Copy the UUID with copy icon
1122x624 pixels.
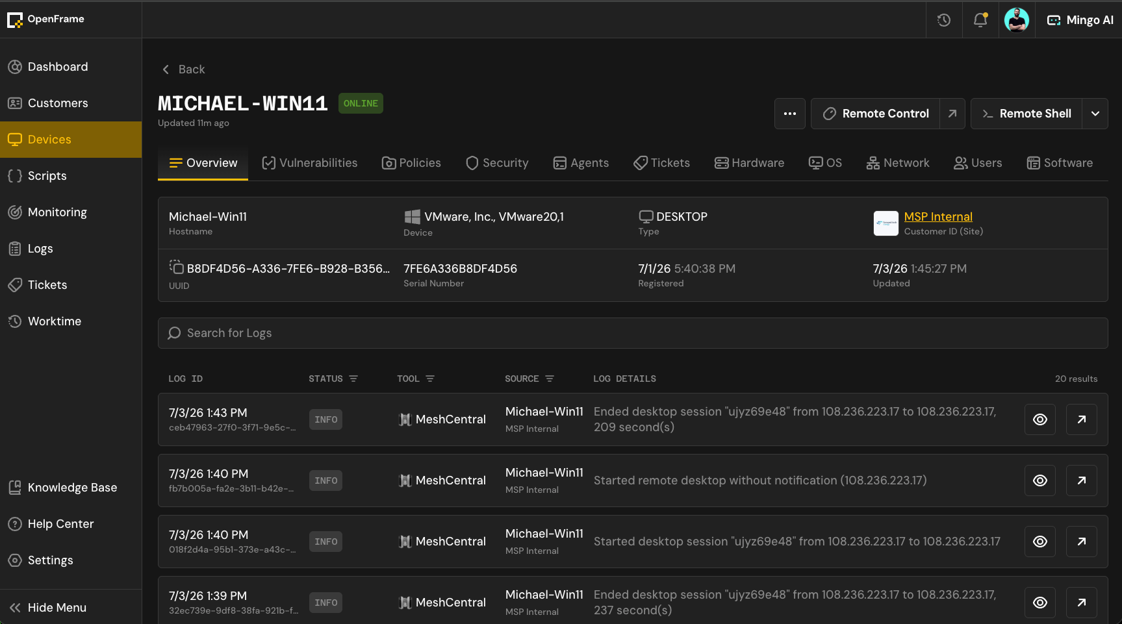tap(176, 267)
